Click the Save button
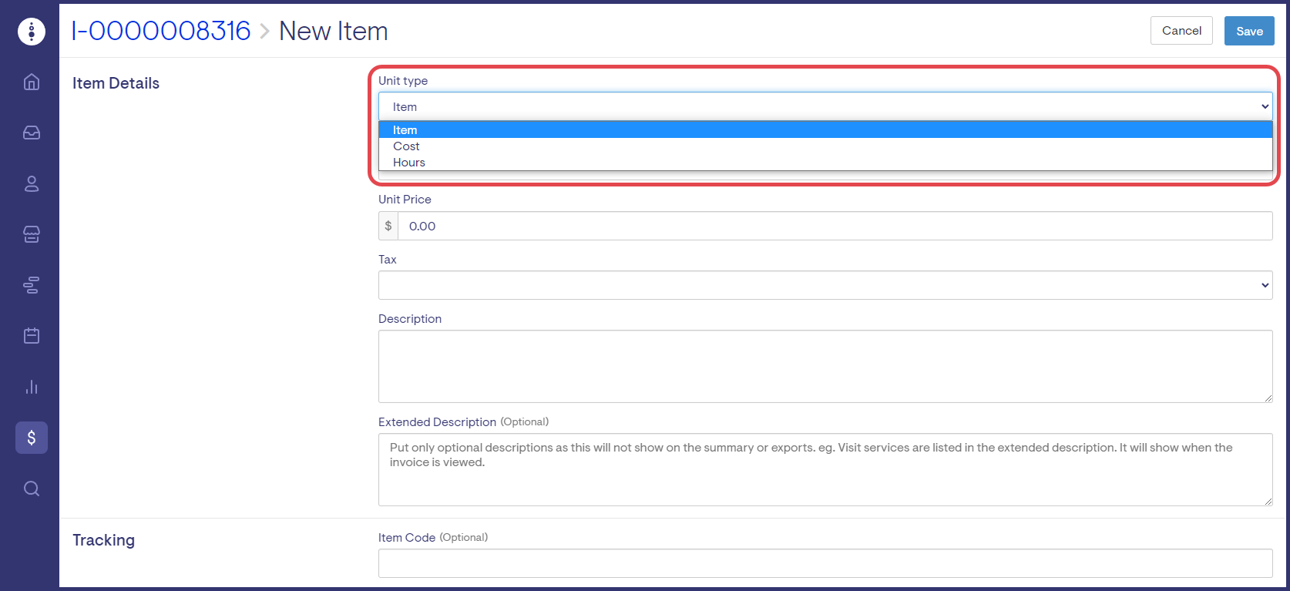1290x591 pixels. click(1249, 31)
